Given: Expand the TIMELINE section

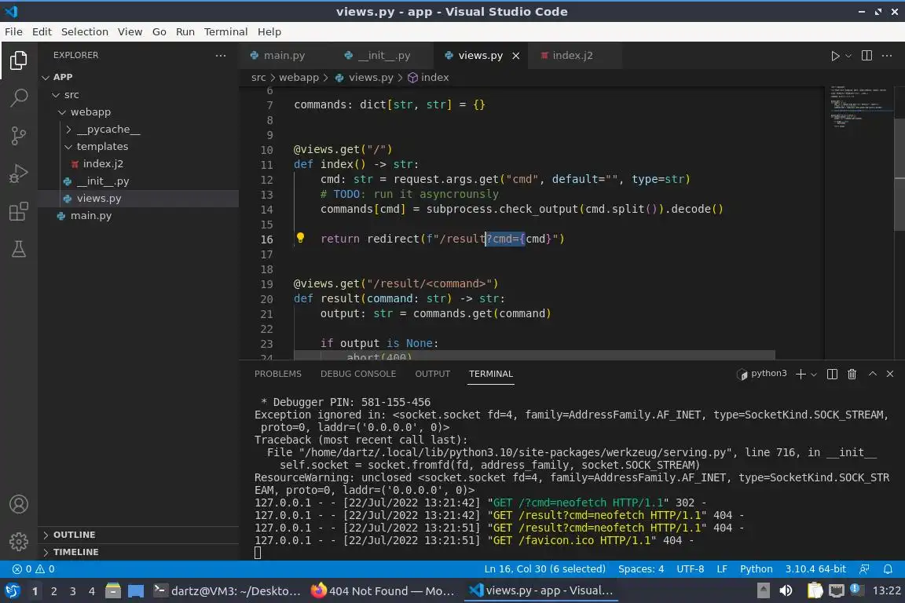Looking at the screenshot, I should click(x=138, y=552).
